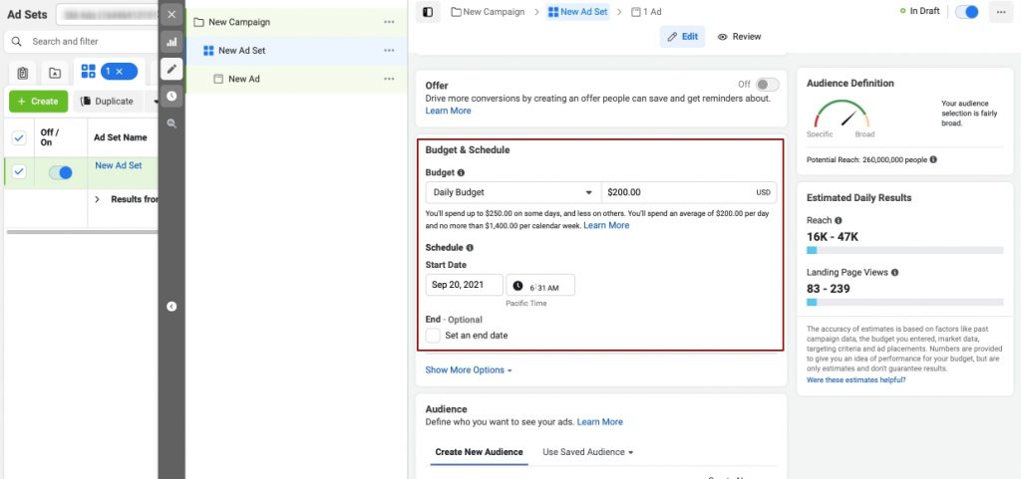Click the Off / On column header
Screen dimensions: 1021x479
pos(50,137)
